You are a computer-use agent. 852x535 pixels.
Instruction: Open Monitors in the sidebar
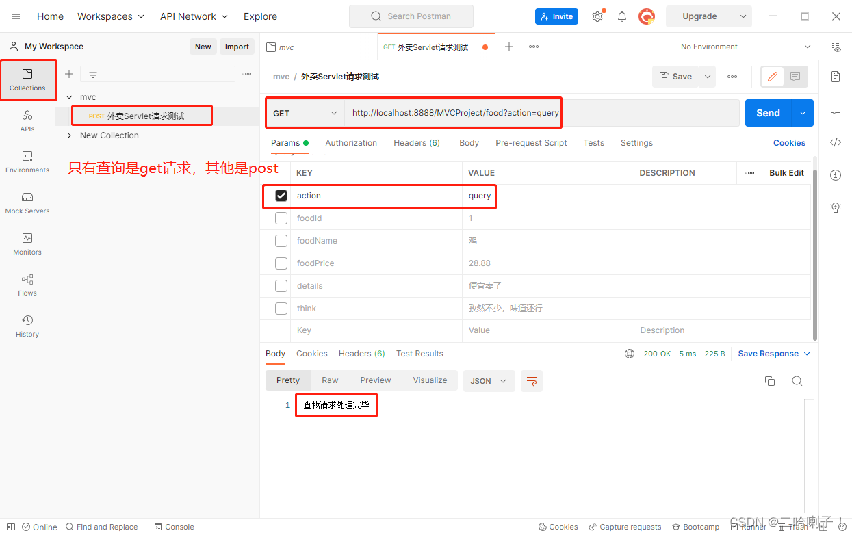(x=27, y=244)
